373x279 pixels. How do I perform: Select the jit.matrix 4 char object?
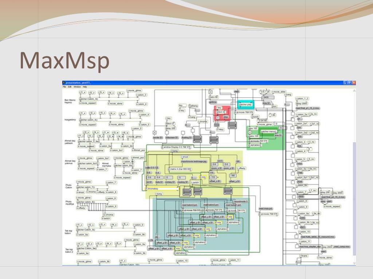pyautogui.click(x=180, y=169)
